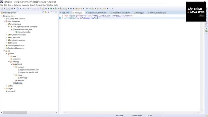This screenshot has width=208, height=117.
Task: Toggle Link with Editor in Project Explorer
Action: [46, 12]
